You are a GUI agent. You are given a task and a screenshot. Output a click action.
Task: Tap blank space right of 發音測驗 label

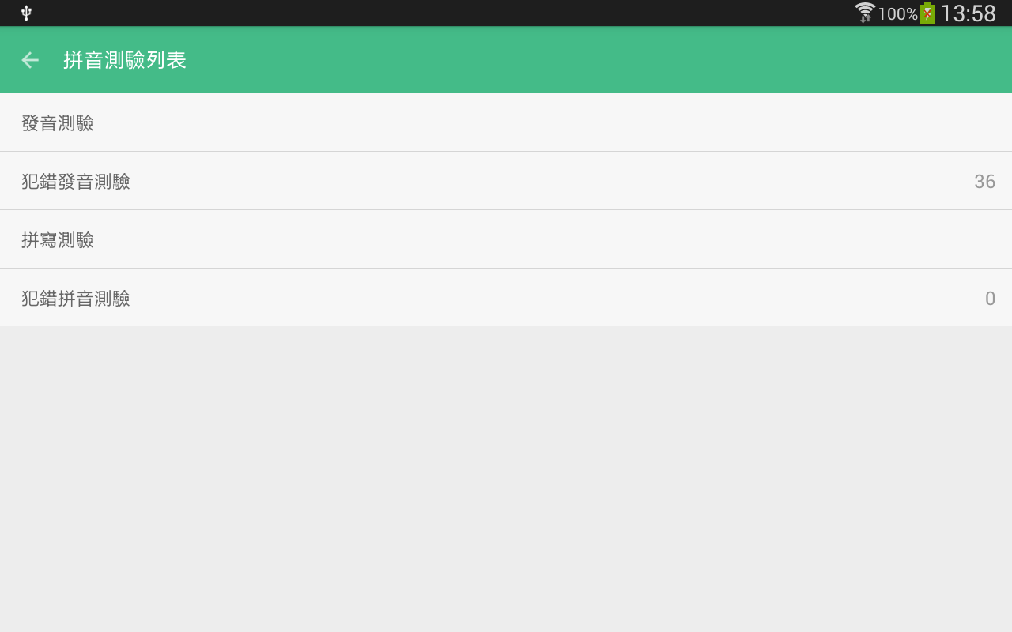point(553,122)
